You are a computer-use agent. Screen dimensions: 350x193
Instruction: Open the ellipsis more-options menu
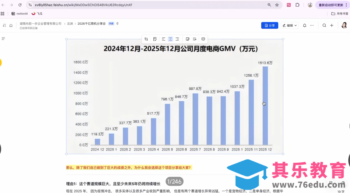[312, 25]
